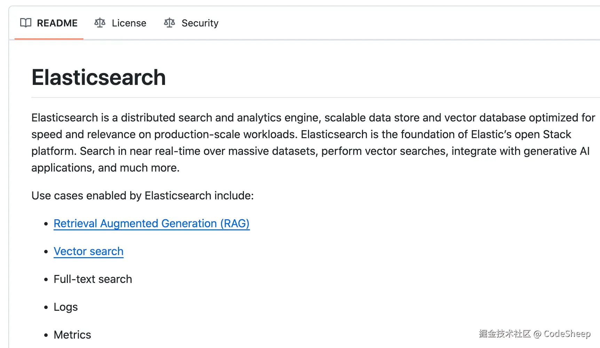Open the README tab
Screen dimensions: 600x348
57,23
